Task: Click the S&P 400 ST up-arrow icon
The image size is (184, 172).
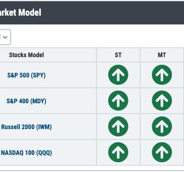Action: [x=118, y=101]
